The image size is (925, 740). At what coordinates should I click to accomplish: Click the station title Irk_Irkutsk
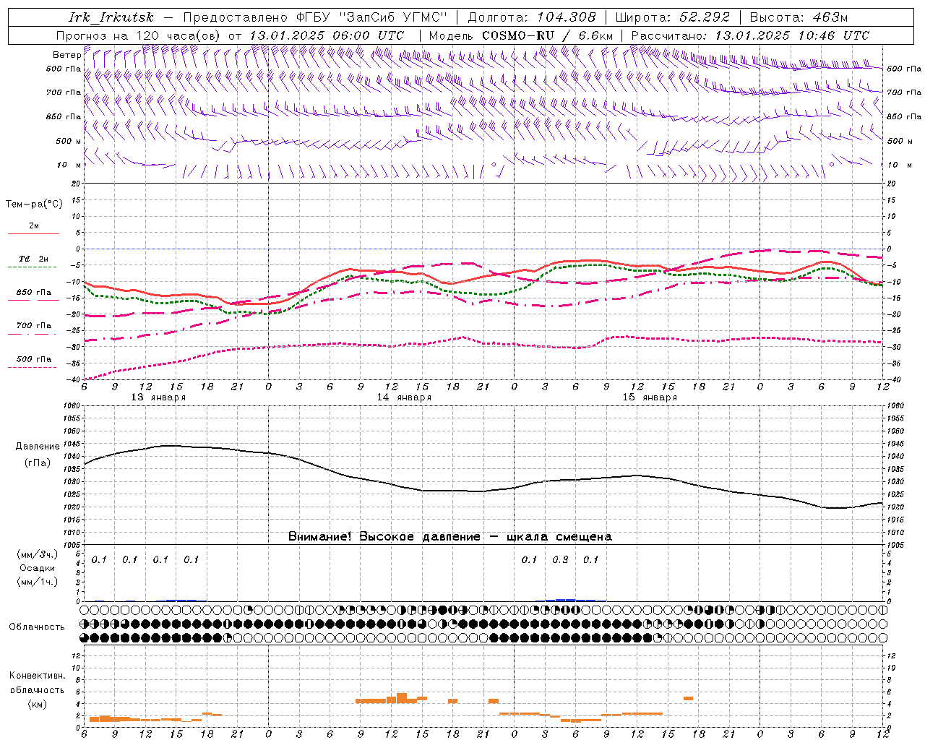coord(111,17)
